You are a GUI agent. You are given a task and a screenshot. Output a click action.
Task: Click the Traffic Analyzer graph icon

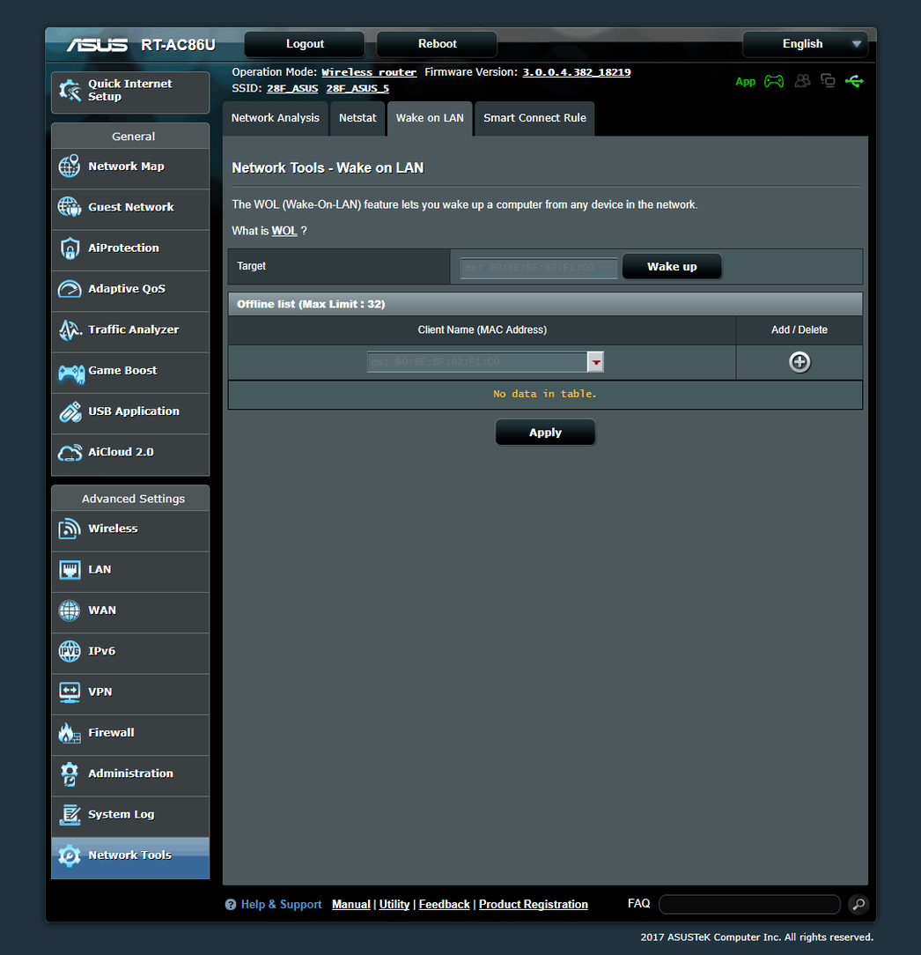coord(70,329)
